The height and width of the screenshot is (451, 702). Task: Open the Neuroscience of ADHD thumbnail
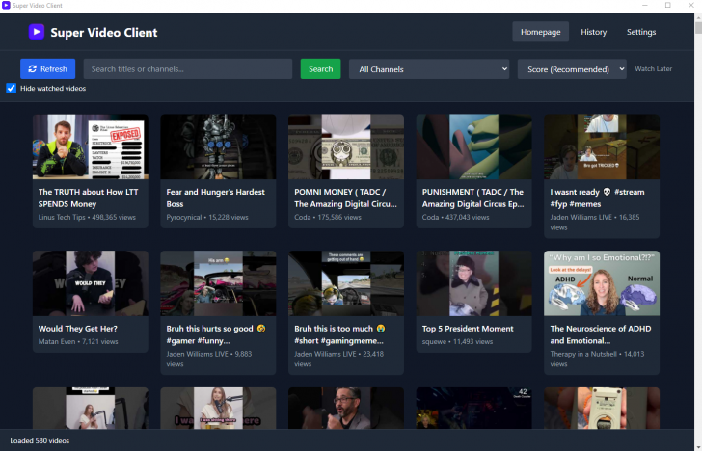602,283
